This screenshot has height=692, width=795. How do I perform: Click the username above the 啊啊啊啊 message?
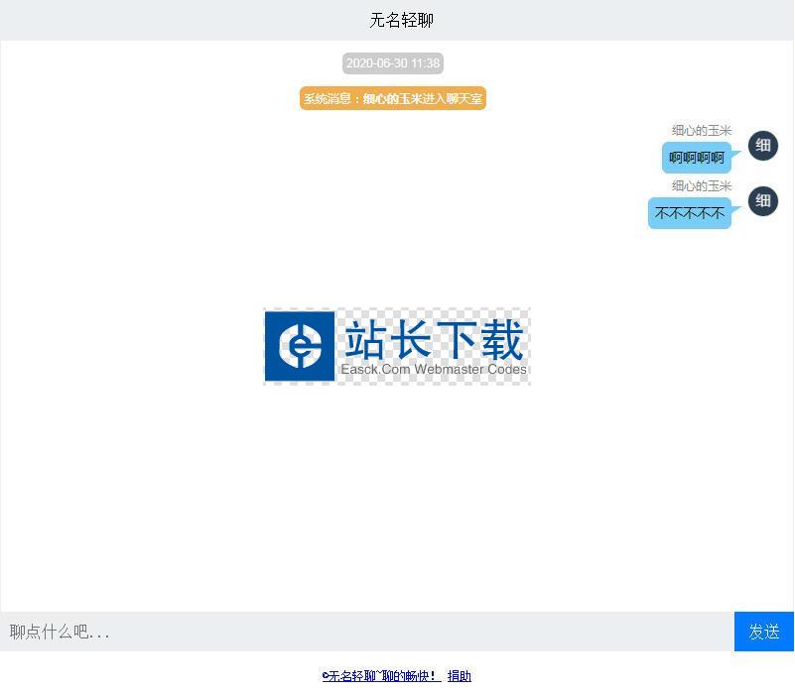(x=702, y=131)
